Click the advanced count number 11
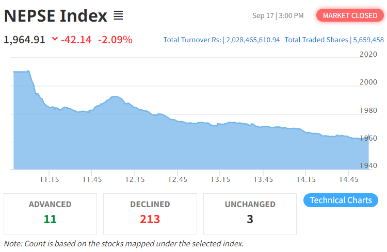 [x=50, y=219]
